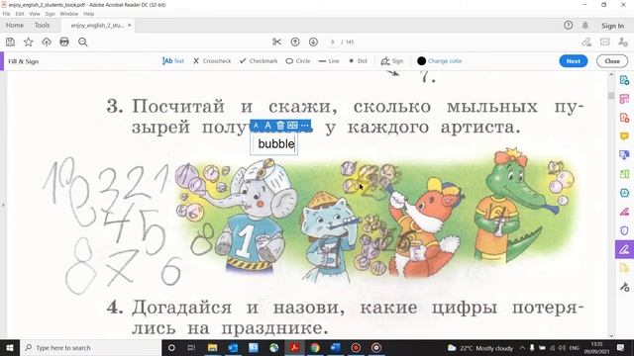Open Word from the taskbar

335,347
